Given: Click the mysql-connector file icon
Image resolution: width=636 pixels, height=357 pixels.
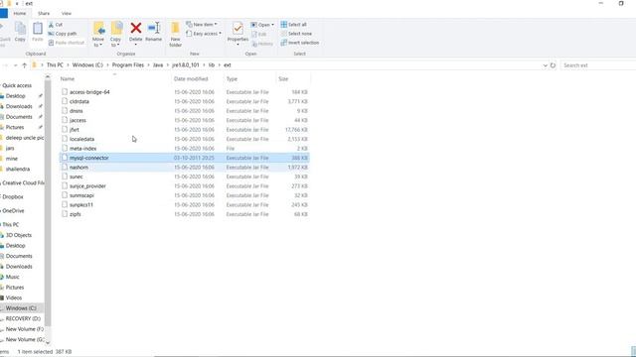Looking at the screenshot, I should coord(65,158).
